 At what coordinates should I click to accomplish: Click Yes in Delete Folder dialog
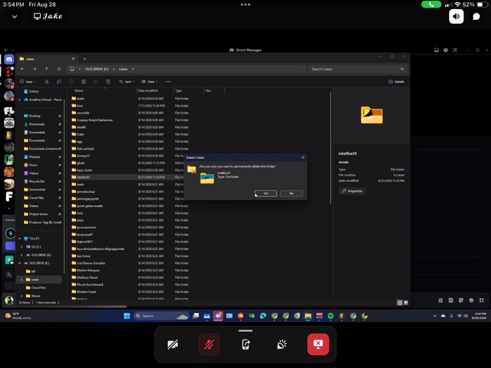pyautogui.click(x=265, y=193)
